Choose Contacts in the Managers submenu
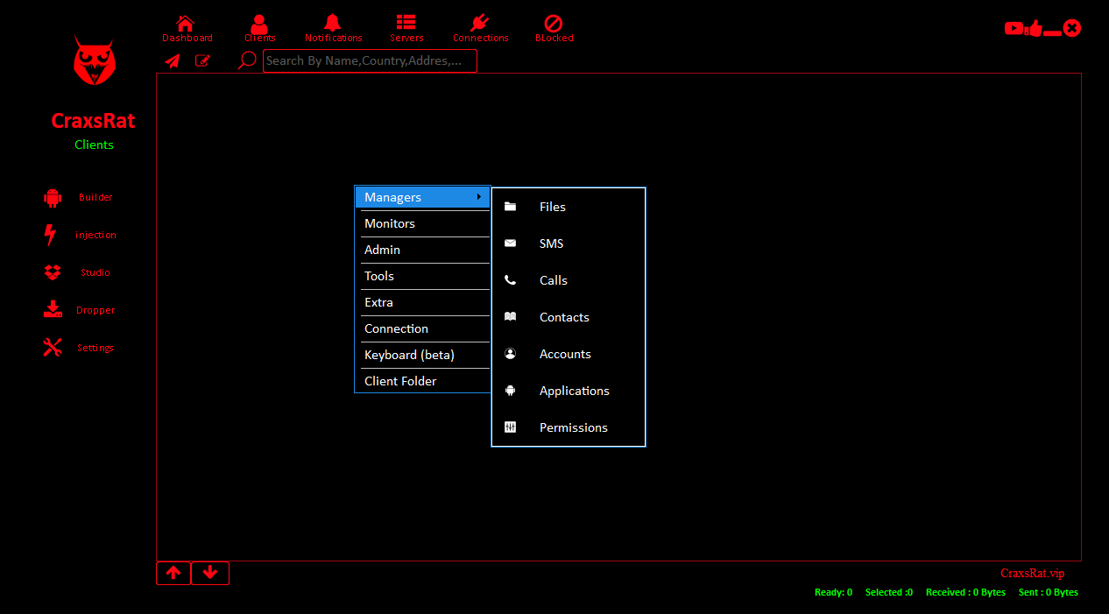The height and width of the screenshot is (614, 1109). tap(569, 317)
